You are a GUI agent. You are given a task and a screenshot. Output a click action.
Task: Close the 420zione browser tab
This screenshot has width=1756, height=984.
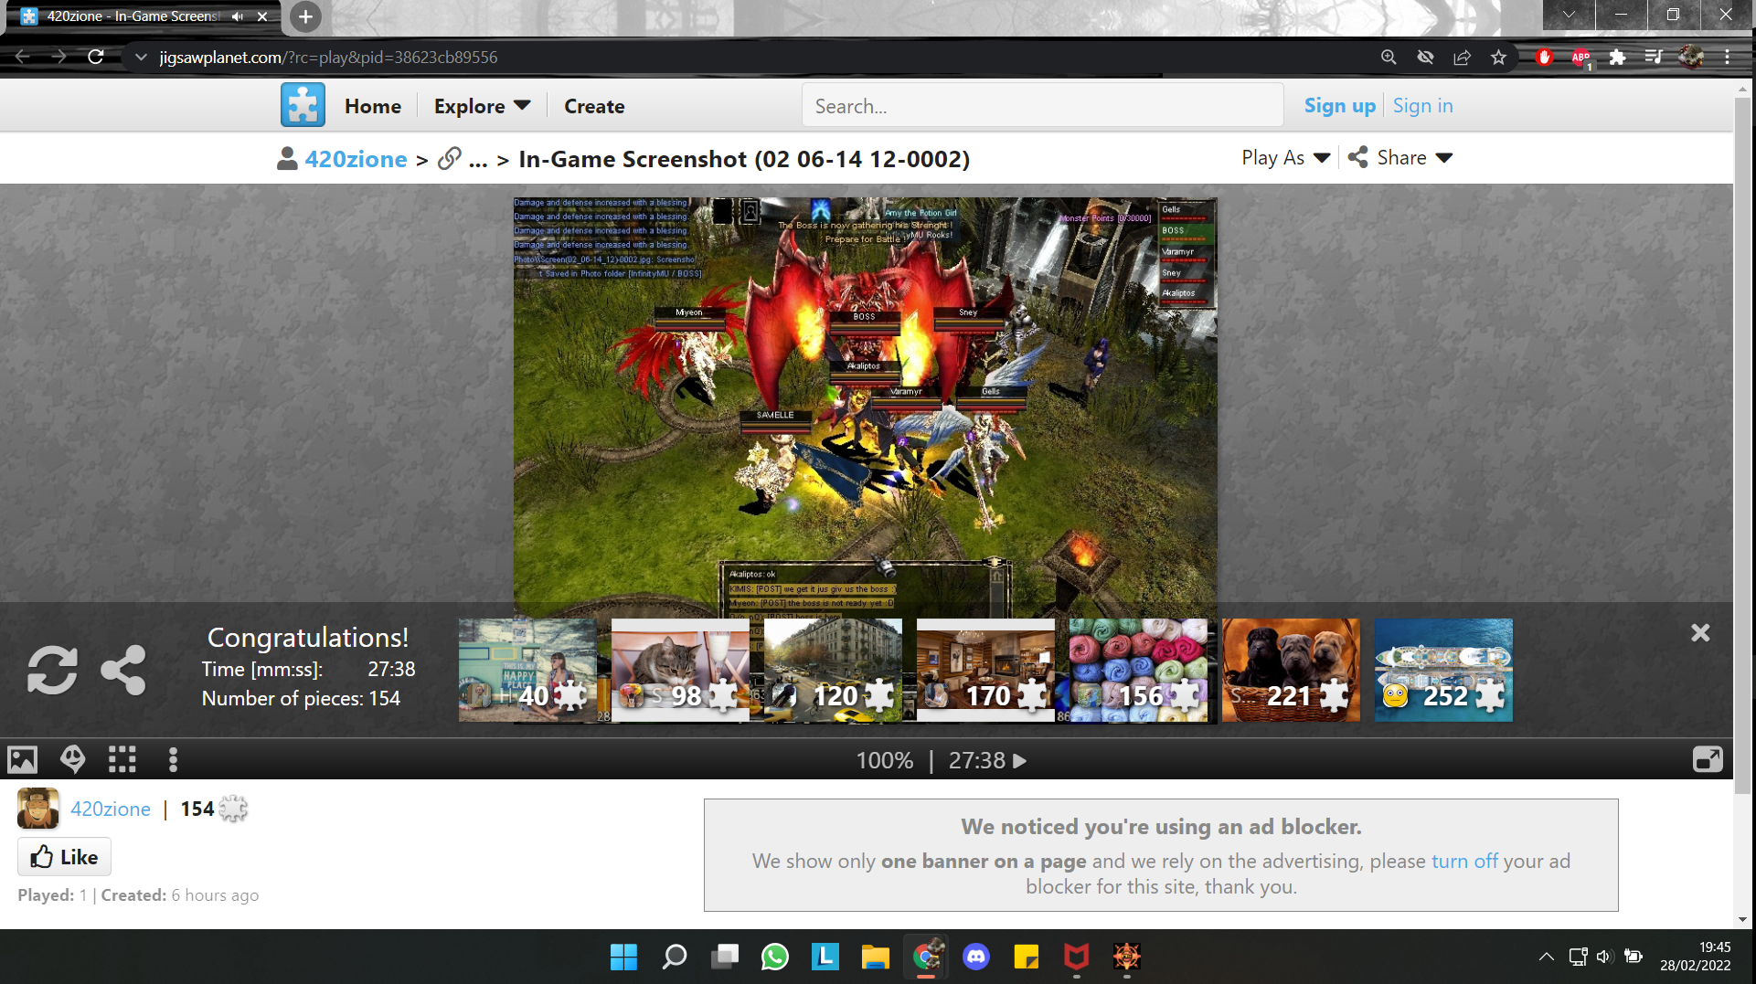pyautogui.click(x=262, y=16)
